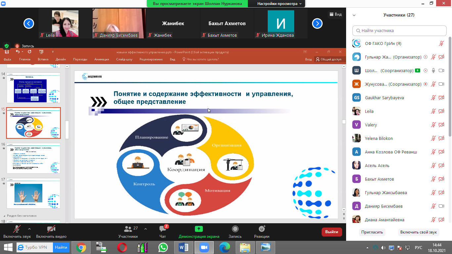Open WhatsApp from the taskbar
The height and width of the screenshot is (254, 452).
(163, 247)
